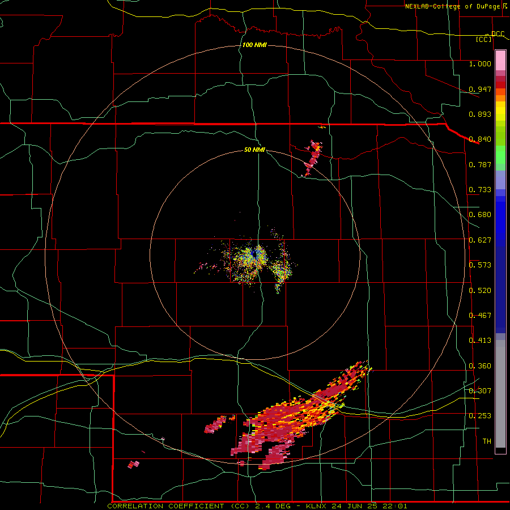
Task: Click the TH threshold label on the scale
Action: point(487,441)
